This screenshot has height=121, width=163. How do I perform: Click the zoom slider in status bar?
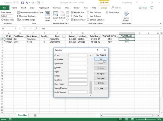[145, 119]
